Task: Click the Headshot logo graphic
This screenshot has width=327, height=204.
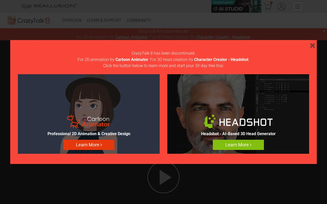Action: point(238,122)
